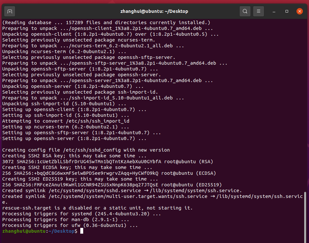Click 'Setting up ssh-import-id' line
Image resolution: width=309 pixels, height=243 pixels.
pyautogui.click(x=66, y=115)
